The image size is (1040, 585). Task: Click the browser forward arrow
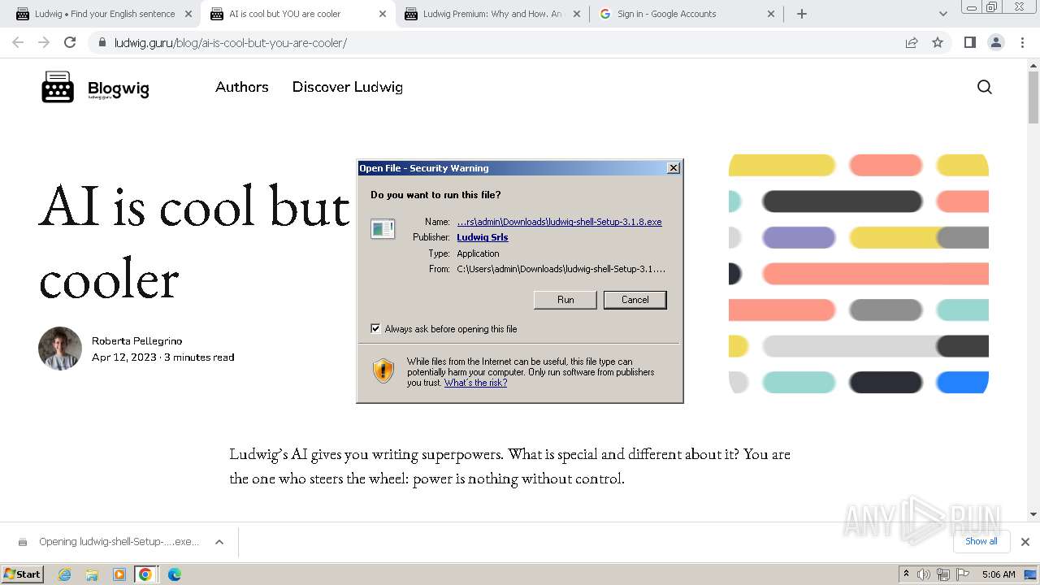44,42
